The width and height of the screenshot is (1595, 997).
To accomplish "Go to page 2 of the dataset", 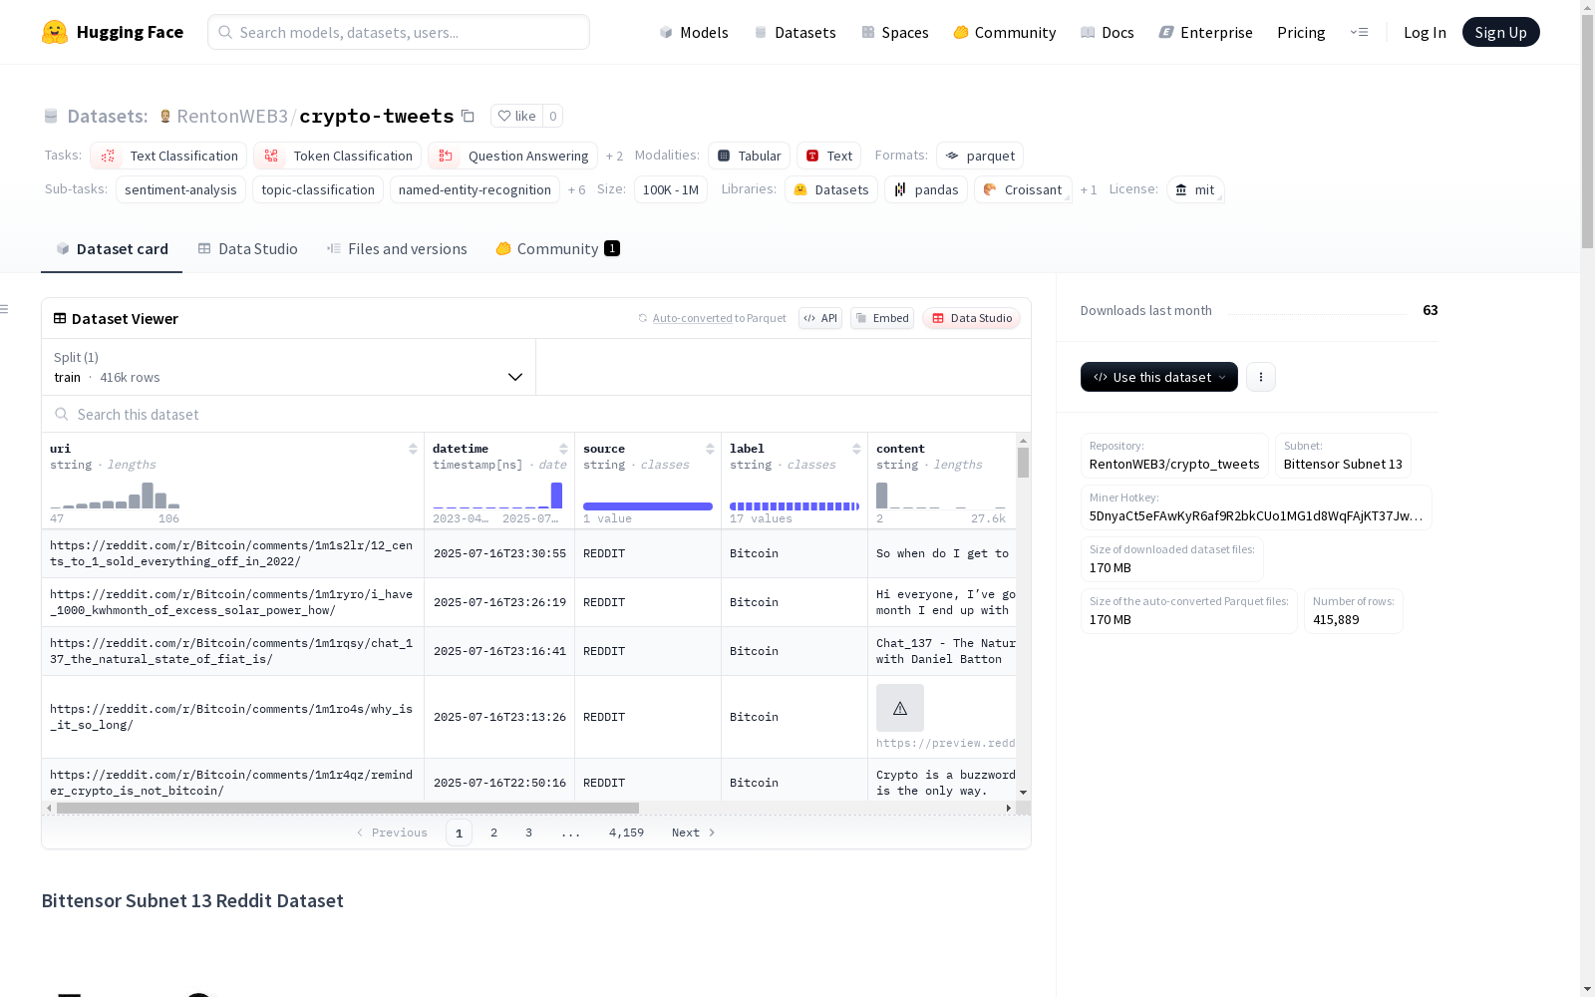I will [x=493, y=832].
